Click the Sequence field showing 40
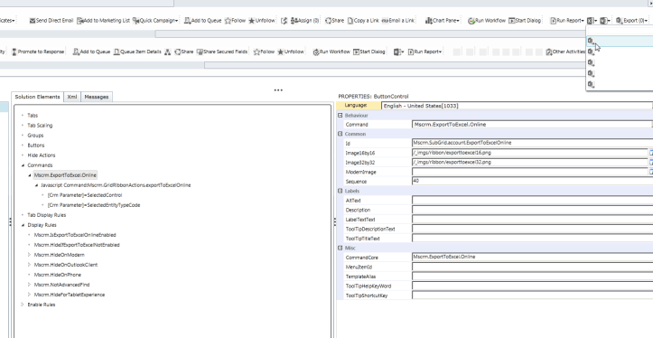 (x=532, y=182)
